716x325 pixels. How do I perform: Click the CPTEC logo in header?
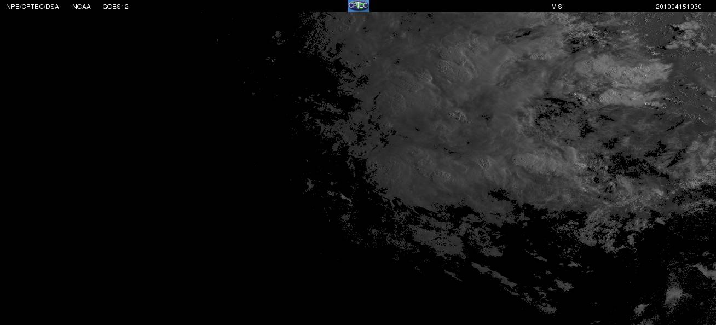pos(359,6)
